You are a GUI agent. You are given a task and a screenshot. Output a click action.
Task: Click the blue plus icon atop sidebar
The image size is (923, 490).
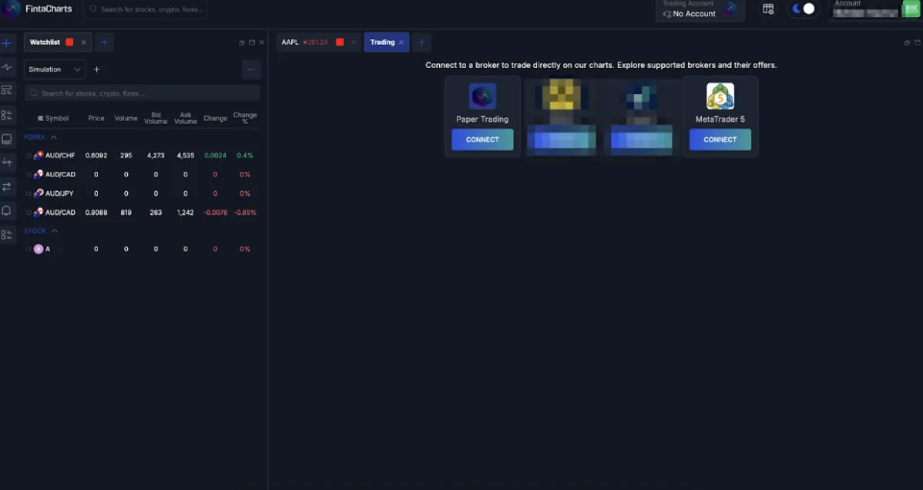[7, 43]
